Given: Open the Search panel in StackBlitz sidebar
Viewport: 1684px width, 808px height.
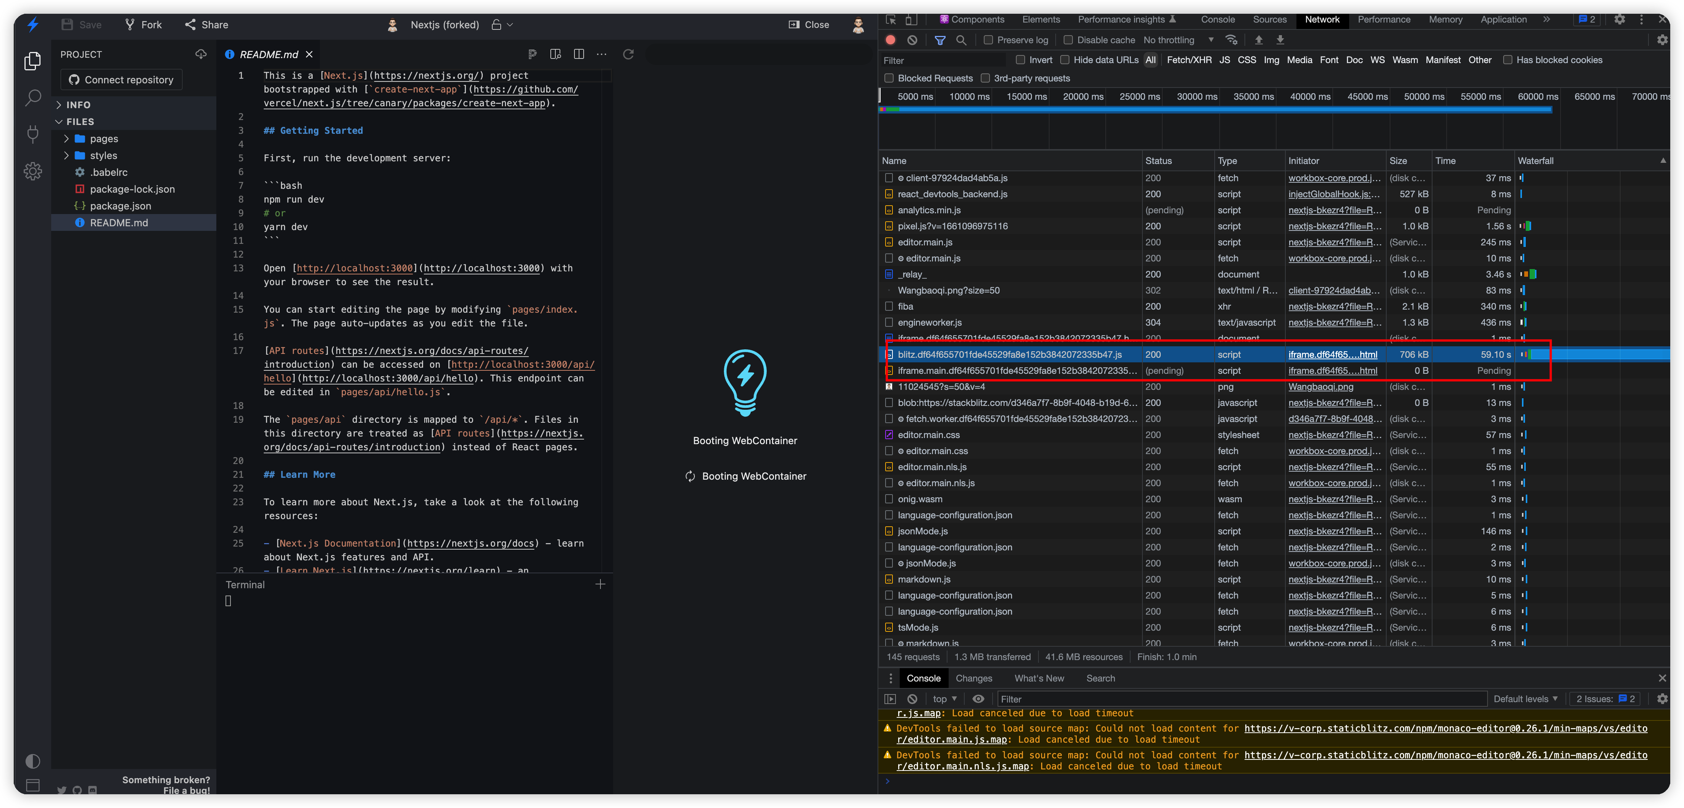Looking at the screenshot, I should coord(33,97).
